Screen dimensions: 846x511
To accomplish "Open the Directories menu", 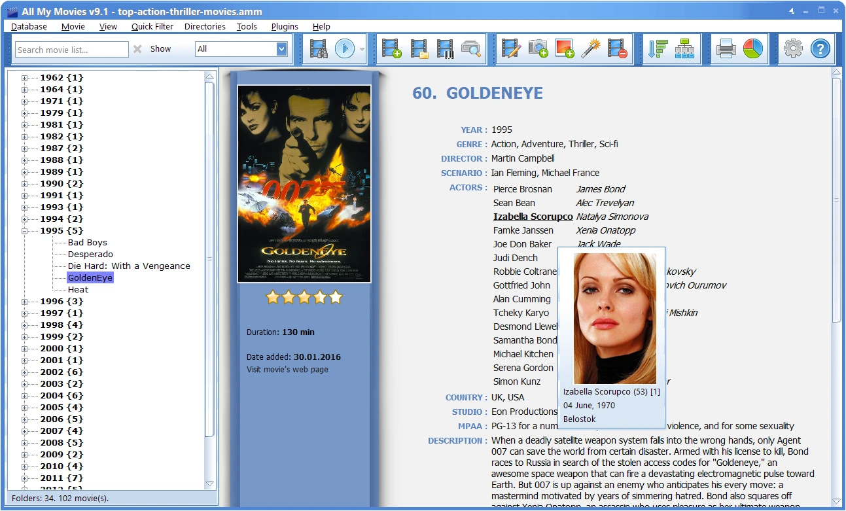I will coord(205,27).
